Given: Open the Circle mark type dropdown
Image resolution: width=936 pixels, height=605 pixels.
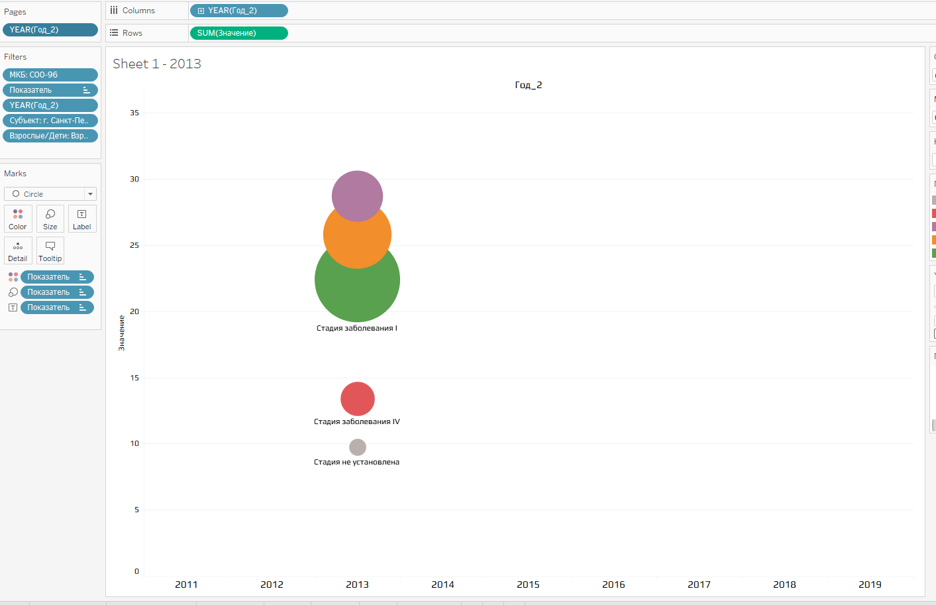Looking at the screenshot, I should [x=50, y=194].
